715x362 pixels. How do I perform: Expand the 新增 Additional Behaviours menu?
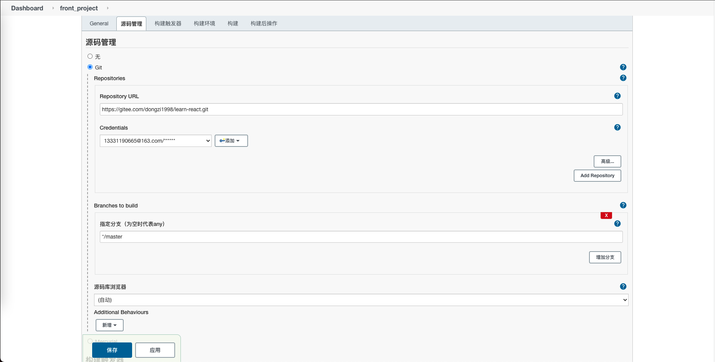109,325
